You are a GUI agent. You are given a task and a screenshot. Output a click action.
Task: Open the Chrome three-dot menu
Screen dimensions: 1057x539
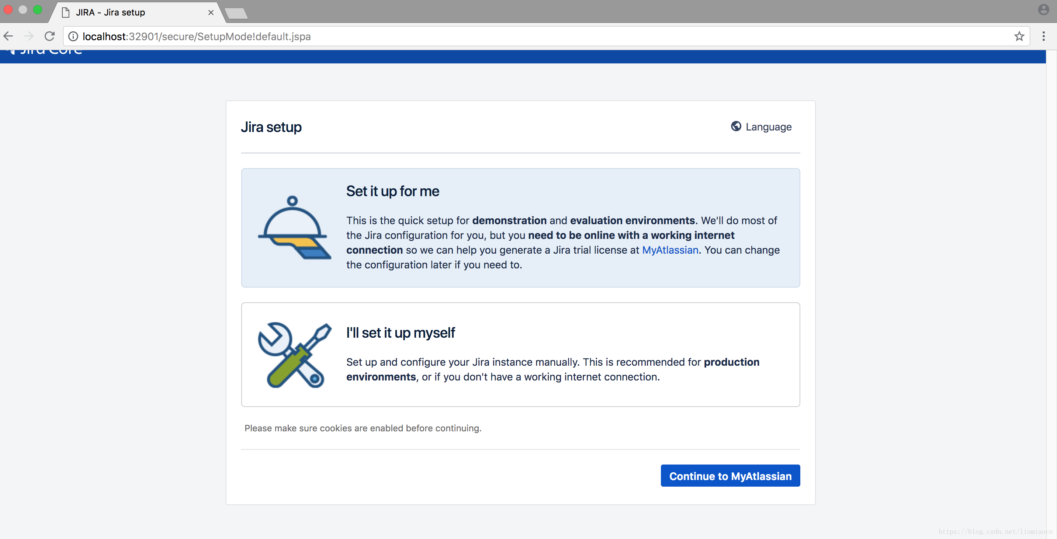click(x=1043, y=36)
